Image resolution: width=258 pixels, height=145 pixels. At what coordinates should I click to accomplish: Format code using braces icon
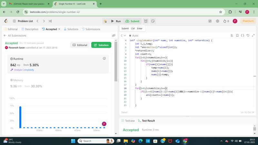(243, 35)
